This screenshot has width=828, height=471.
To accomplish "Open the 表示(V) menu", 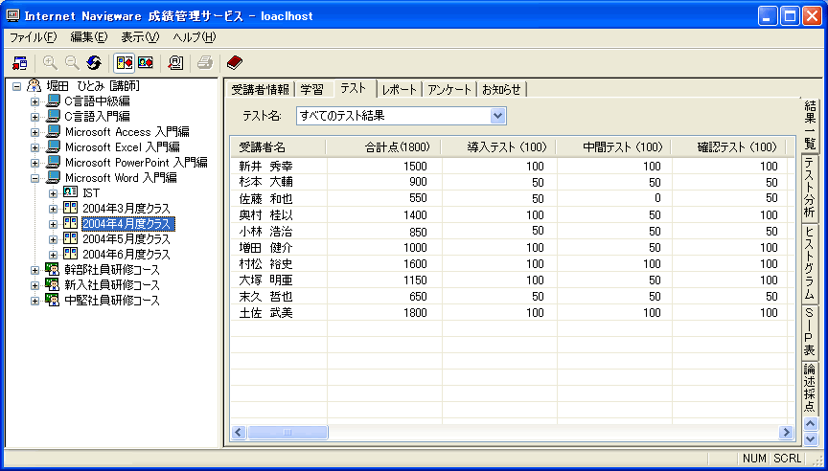I will (139, 37).
